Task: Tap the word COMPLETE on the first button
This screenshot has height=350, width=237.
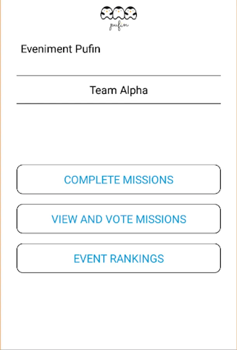Action: click(x=92, y=180)
